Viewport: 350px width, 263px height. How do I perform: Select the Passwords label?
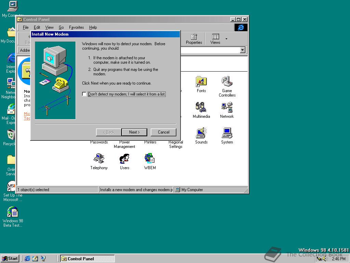point(99,142)
